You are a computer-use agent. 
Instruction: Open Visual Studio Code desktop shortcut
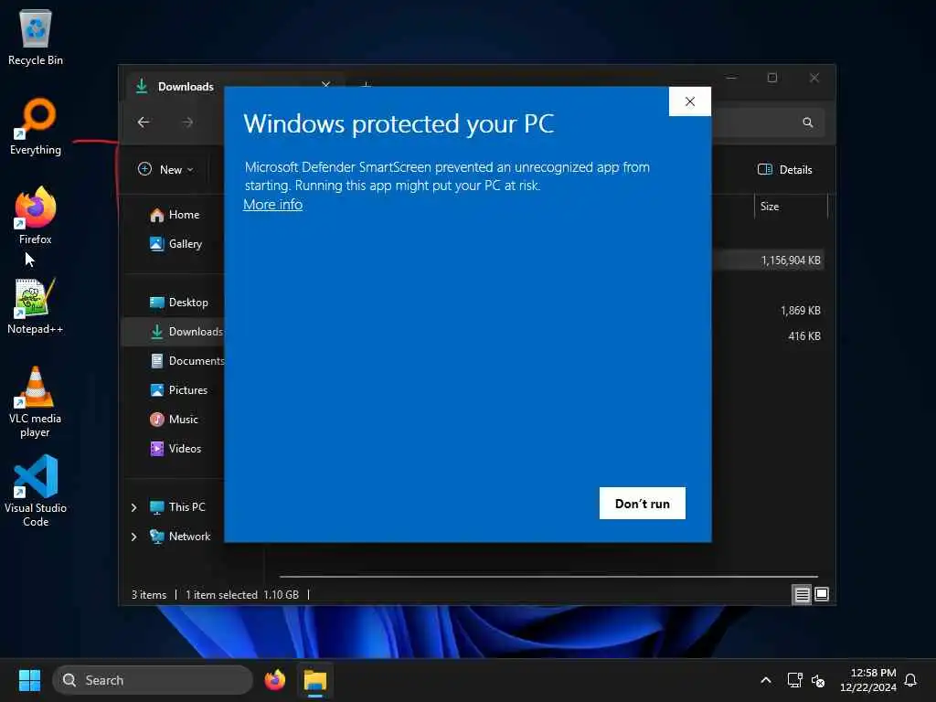coord(36,491)
